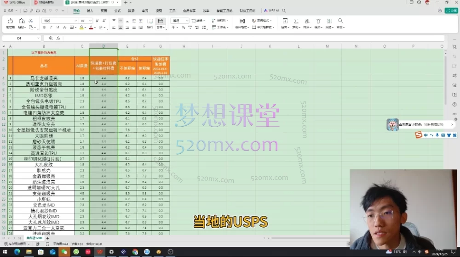Click the percent style icon
The width and height of the screenshot is (460, 257).
coord(184,27)
